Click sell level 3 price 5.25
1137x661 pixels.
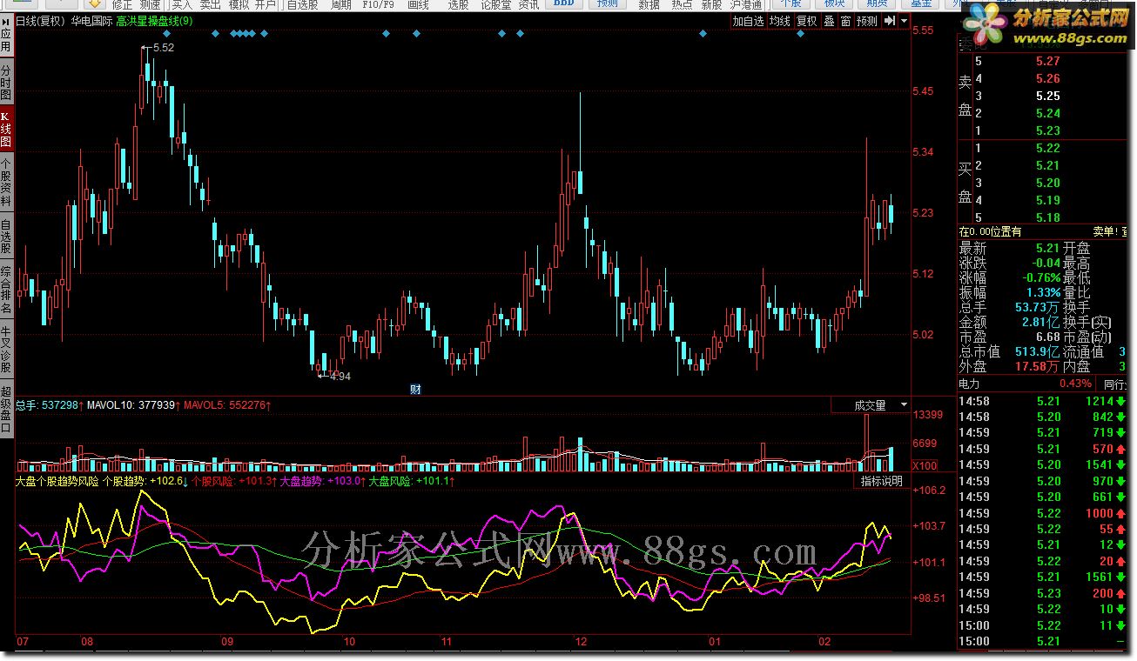pos(1048,96)
